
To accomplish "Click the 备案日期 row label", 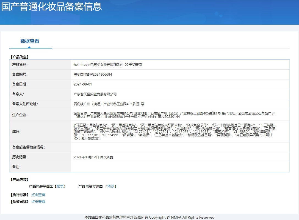I will coord(20,84).
